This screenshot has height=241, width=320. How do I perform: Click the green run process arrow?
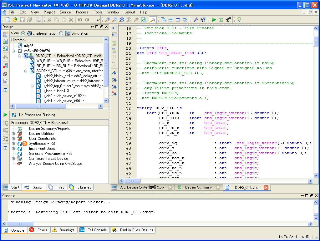[6, 115]
